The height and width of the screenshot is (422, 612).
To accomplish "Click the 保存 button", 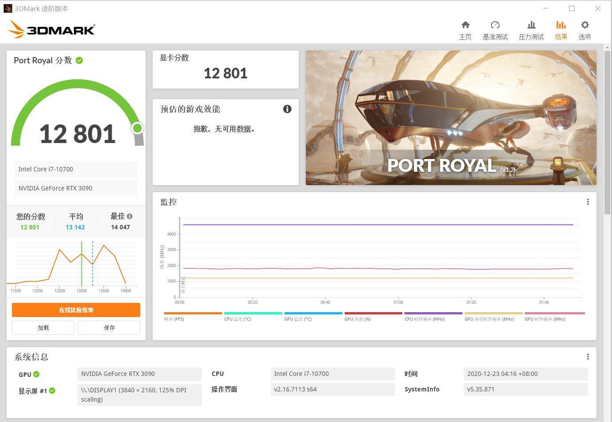I will (x=109, y=328).
